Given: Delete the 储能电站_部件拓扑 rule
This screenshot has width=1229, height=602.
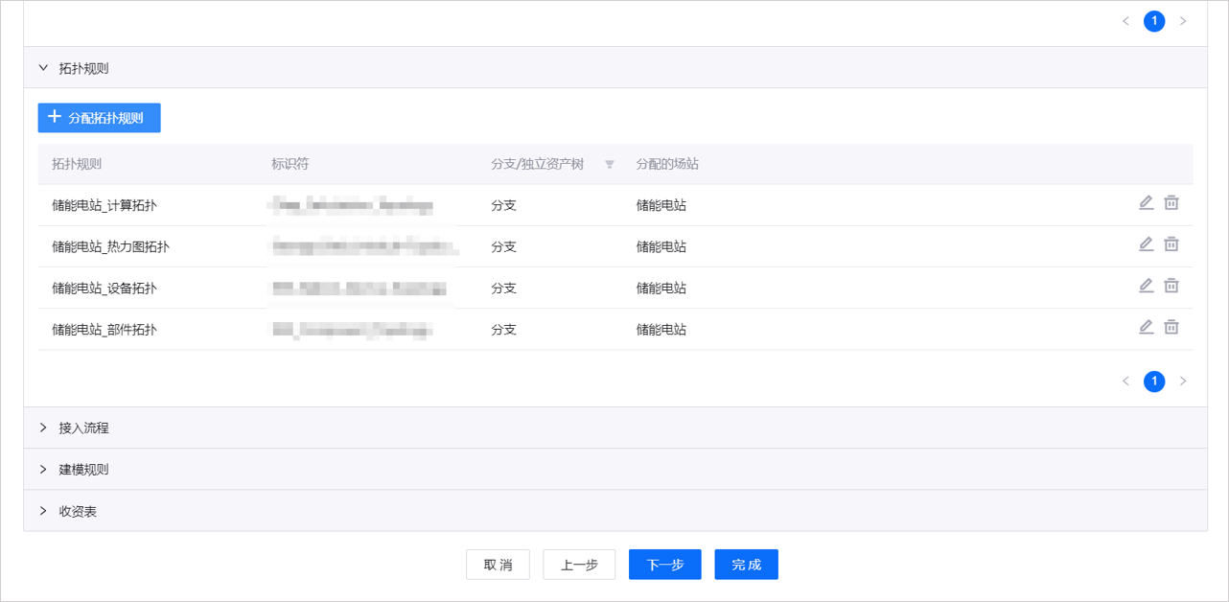Looking at the screenshot, I should coord(1171,327).
